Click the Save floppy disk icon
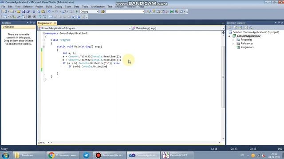Image resolution: width=284 pixels, height=159 pixels. pos(24,11)
